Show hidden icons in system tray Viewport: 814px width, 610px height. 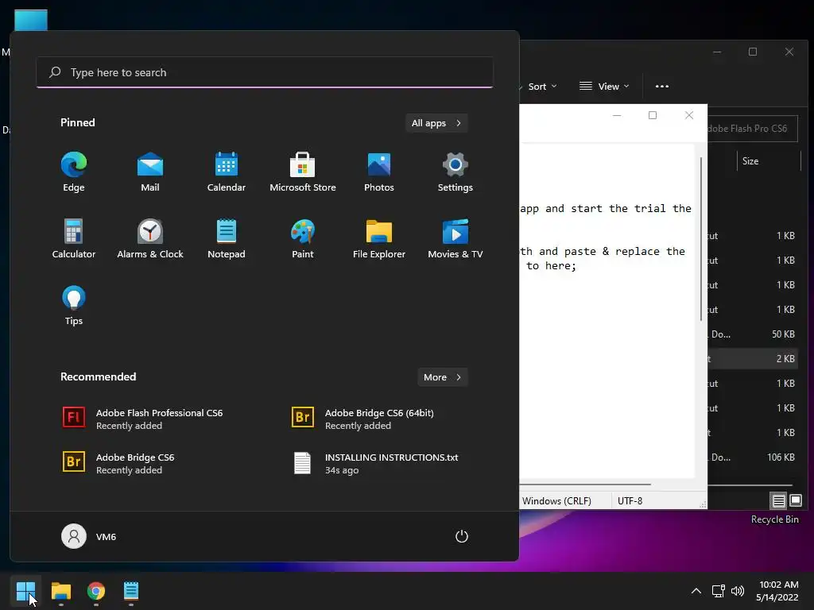[x=696, y=591]
